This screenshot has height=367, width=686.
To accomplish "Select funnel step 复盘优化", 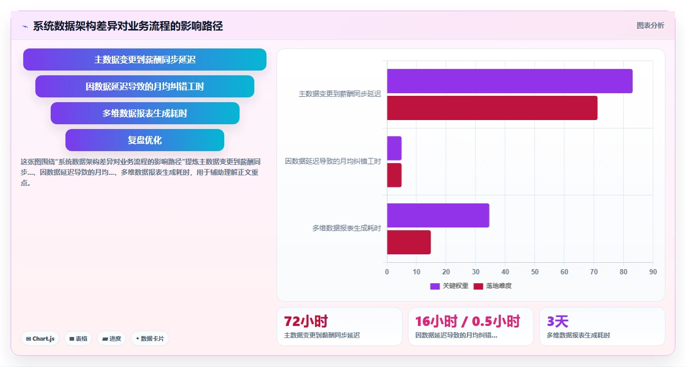I will (145, 140).
